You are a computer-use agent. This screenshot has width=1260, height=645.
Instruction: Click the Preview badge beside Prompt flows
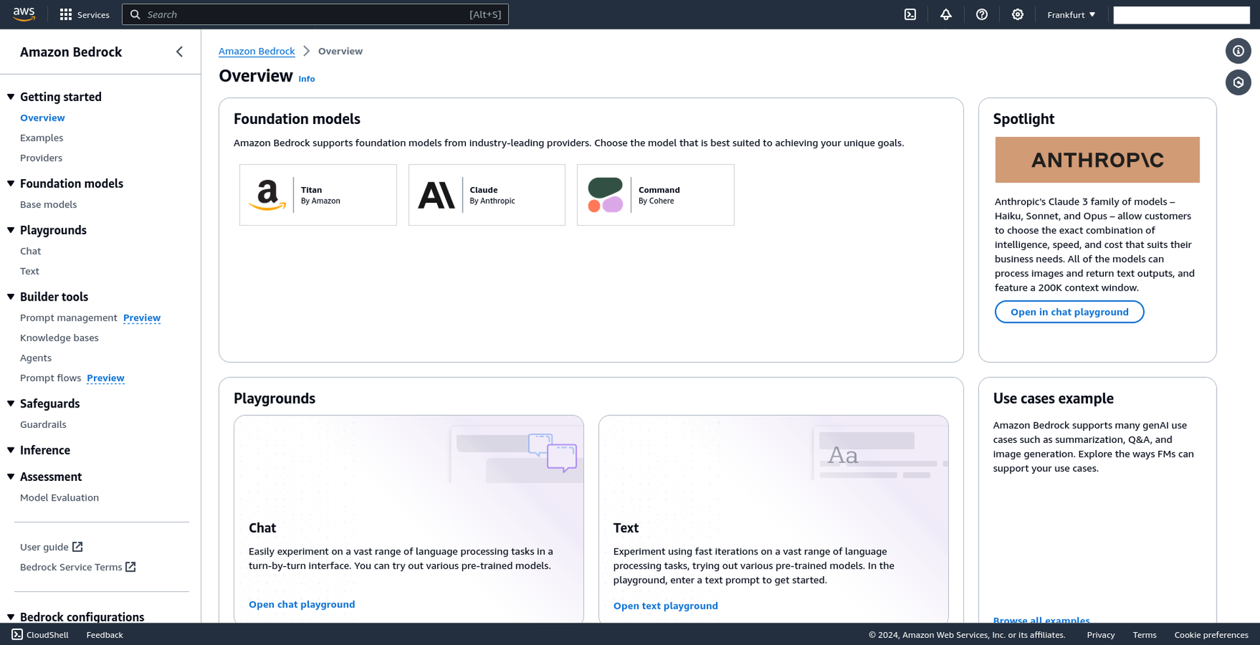pos(106,379)
